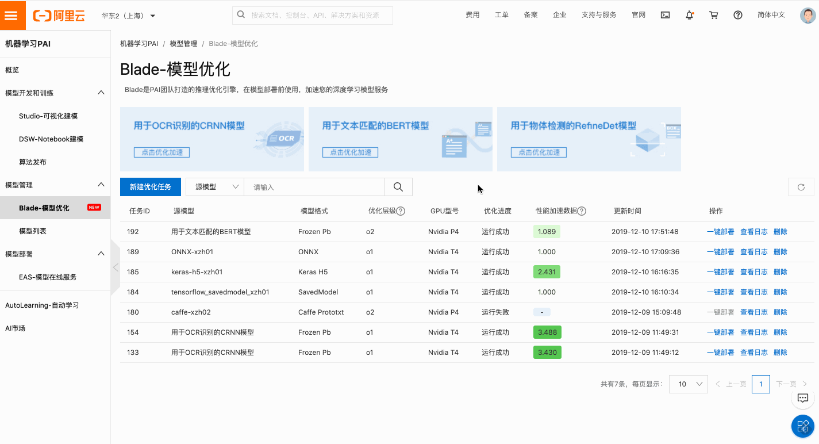The height and width of the screenshot is (444, 819).
Task: Open the notifications bell
Action: coord(690,15)
